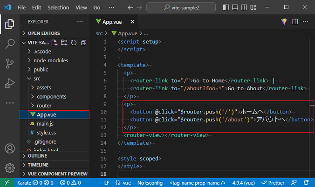Viewport: 315px width, 187px height.
Task: Go back with the navigation arrow
Action: [130, 7]
